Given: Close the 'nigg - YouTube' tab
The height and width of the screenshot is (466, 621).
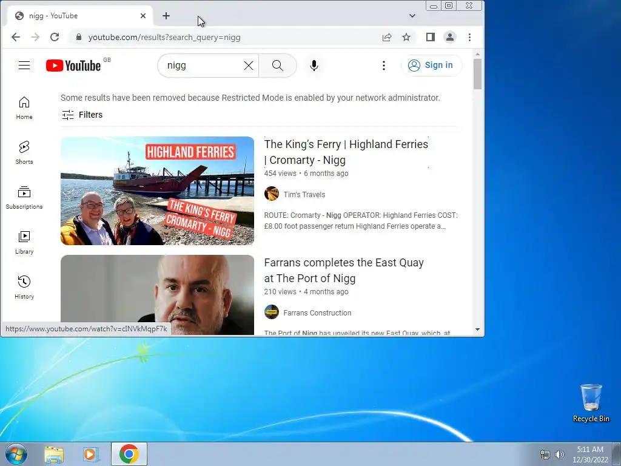Looking at the screenshot, I should 143,16.
